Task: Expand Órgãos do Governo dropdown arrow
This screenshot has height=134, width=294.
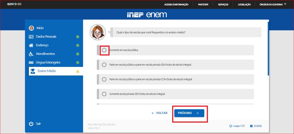Action: pos(285,4)
